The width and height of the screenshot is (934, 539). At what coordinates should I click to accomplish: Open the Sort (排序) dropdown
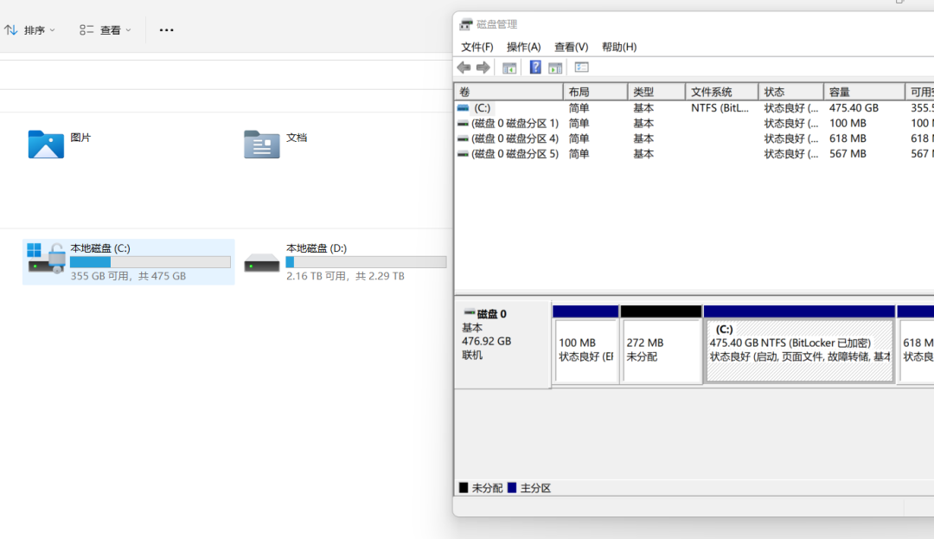pyautogui.click(x=30, y=30)
